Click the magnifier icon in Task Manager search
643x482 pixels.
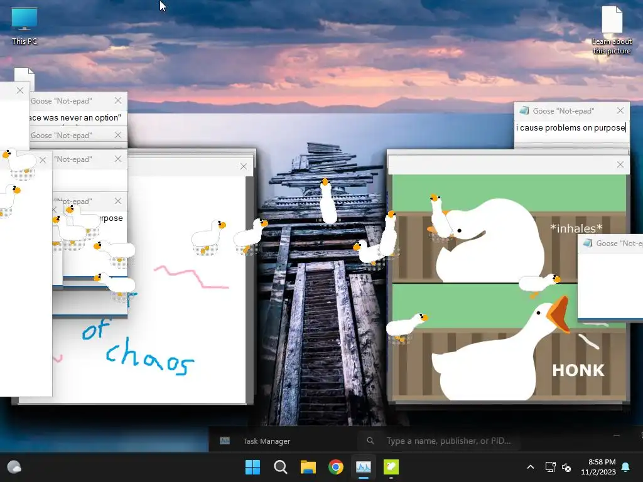(370, 441)
